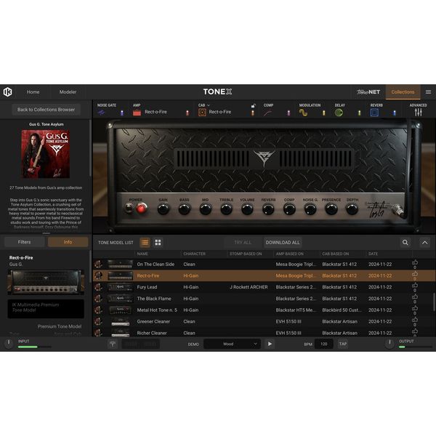The image size is (436, 436).
Task: Open the ToneNET tab
Action: [x=368, y=92]
